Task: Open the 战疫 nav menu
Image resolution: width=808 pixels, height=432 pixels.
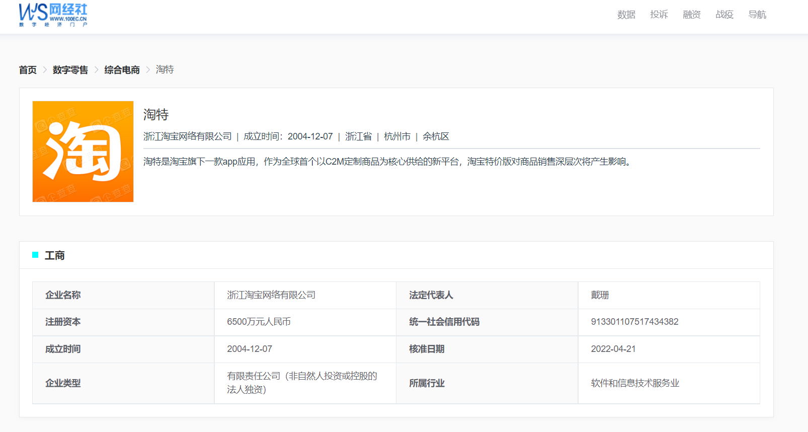Action: tap(724, 15)
